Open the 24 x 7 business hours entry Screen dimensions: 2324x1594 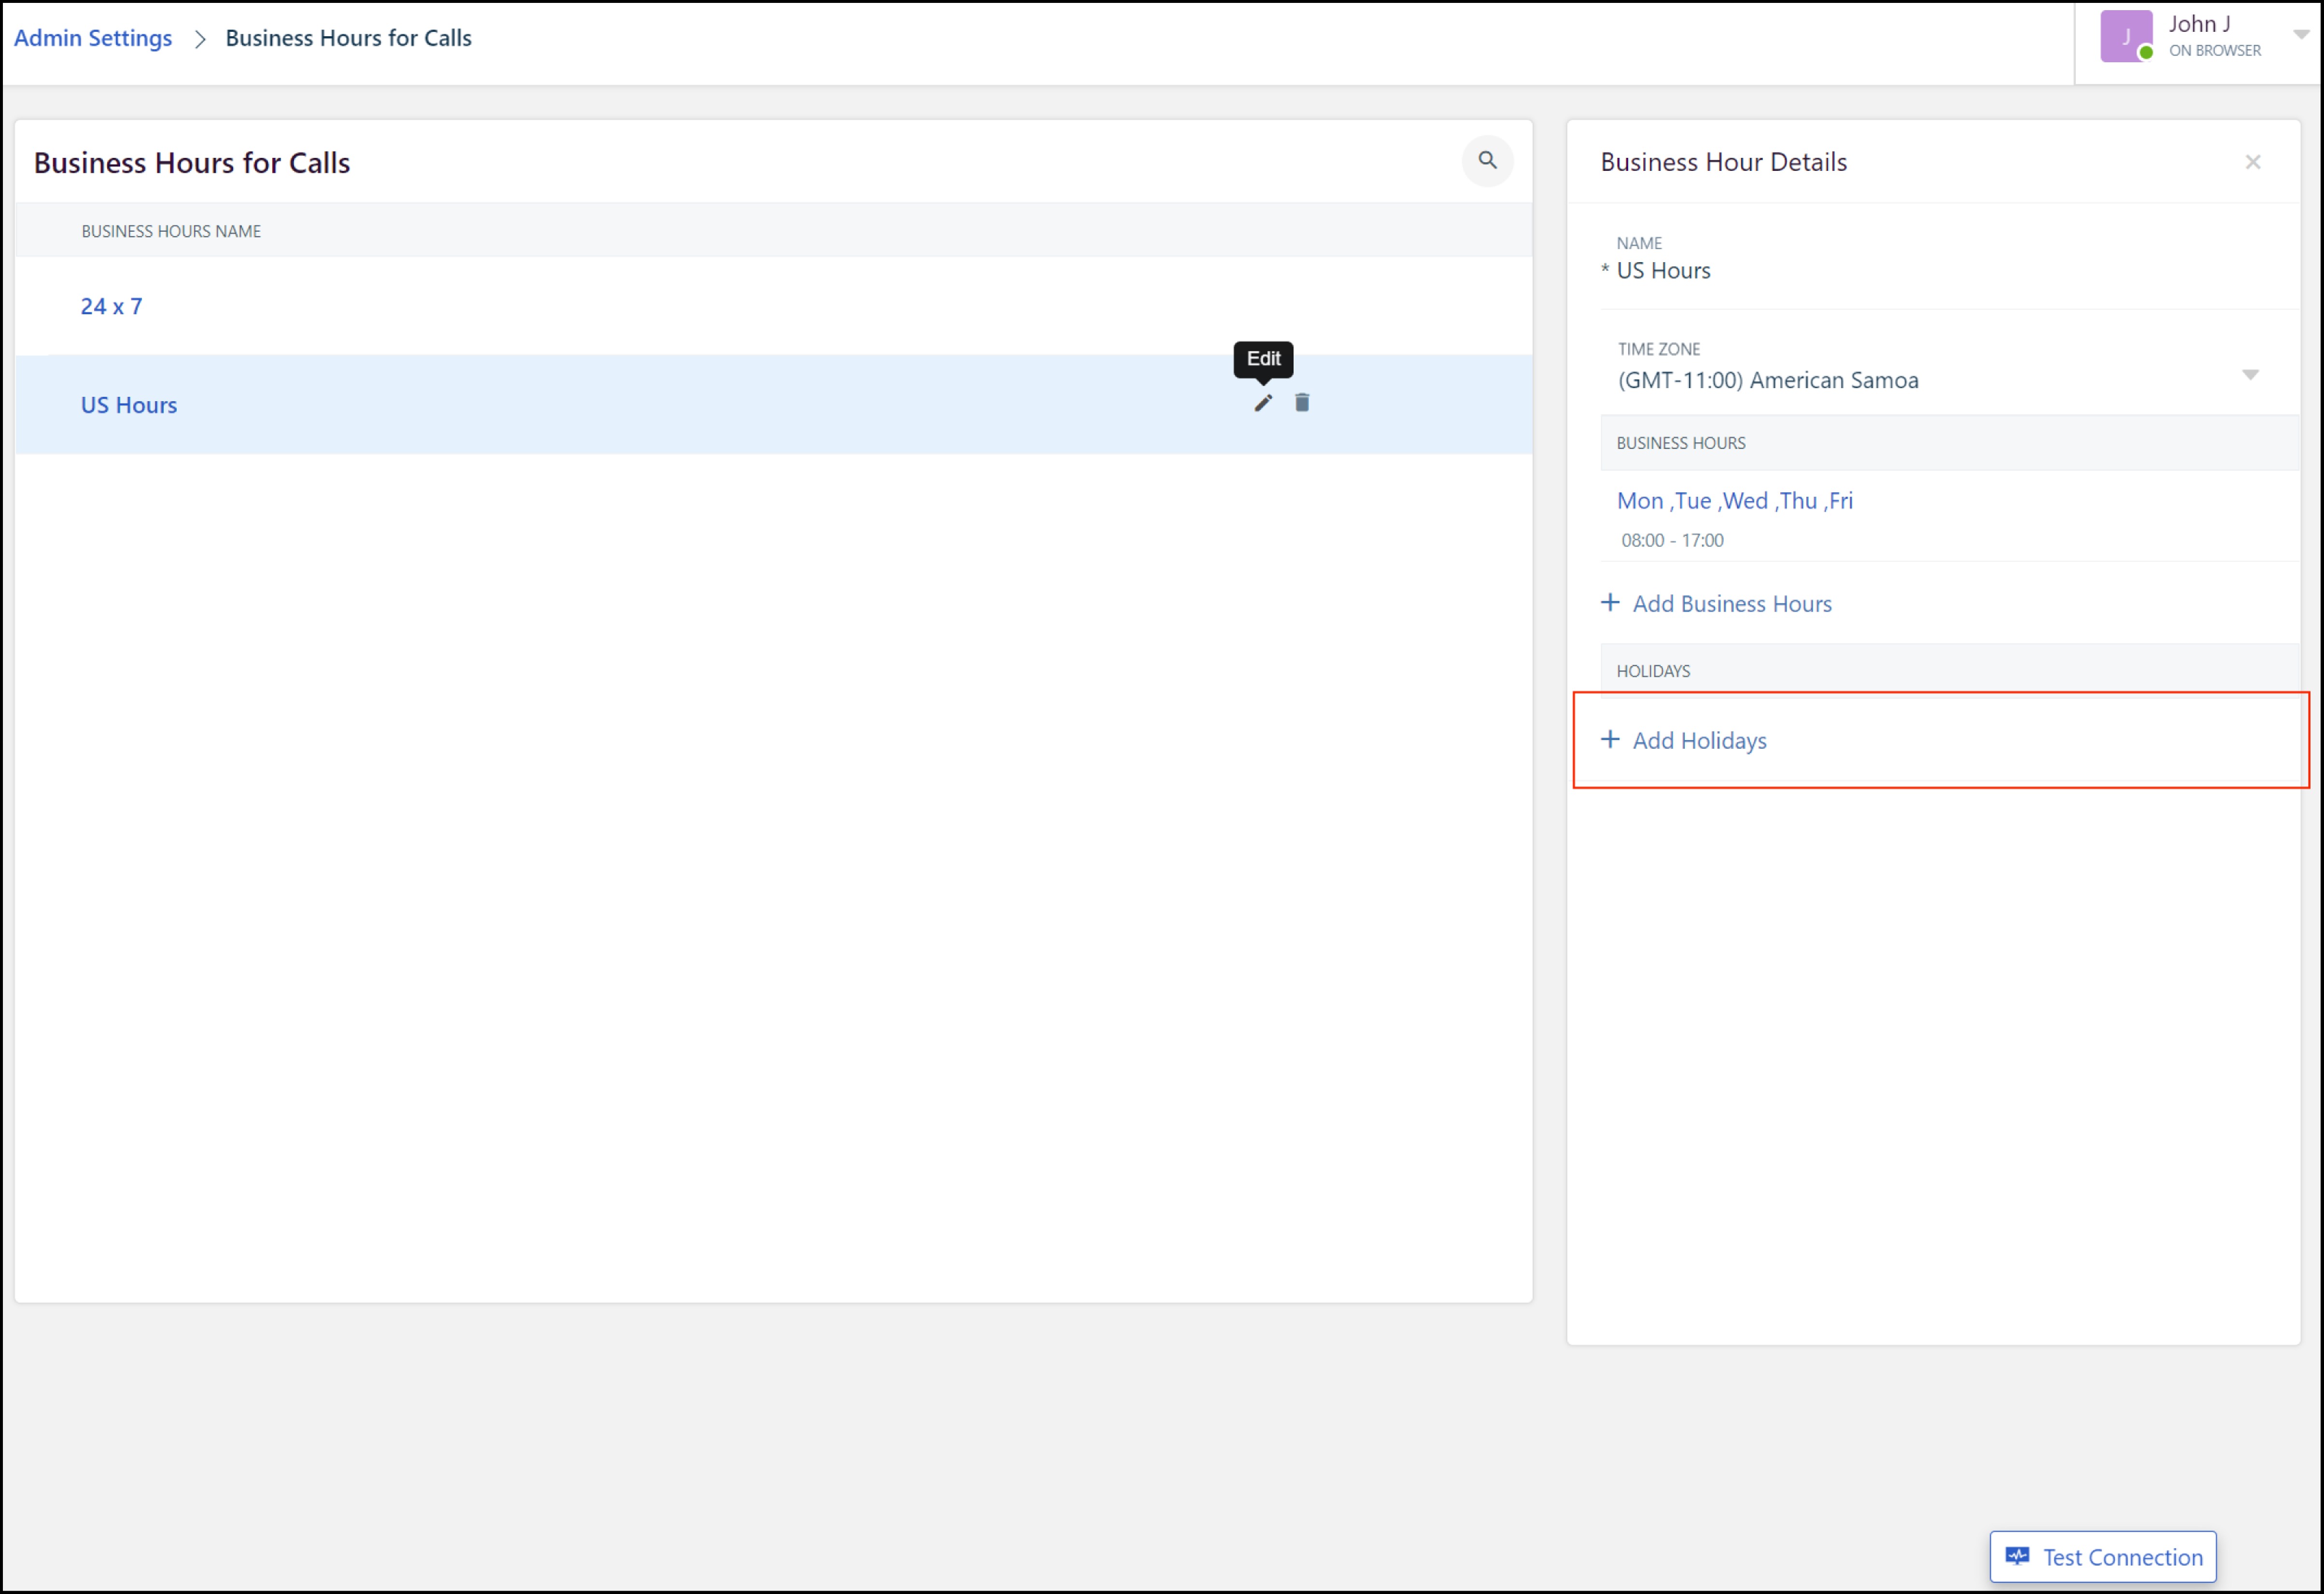[111, 307]
